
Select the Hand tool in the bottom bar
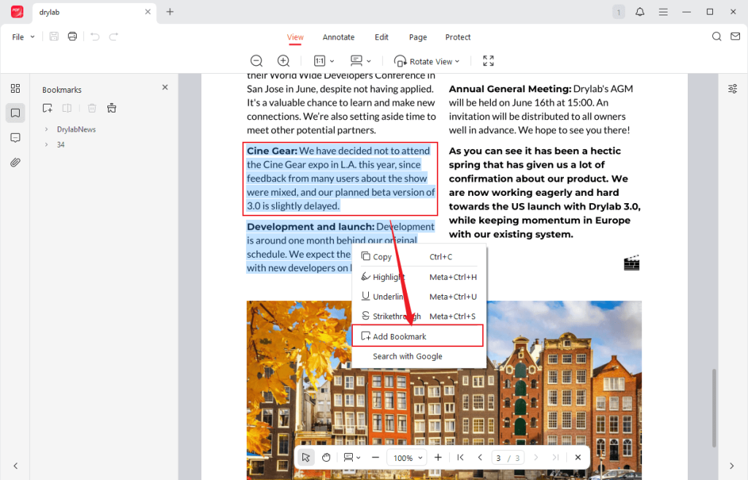click(326, 457)
